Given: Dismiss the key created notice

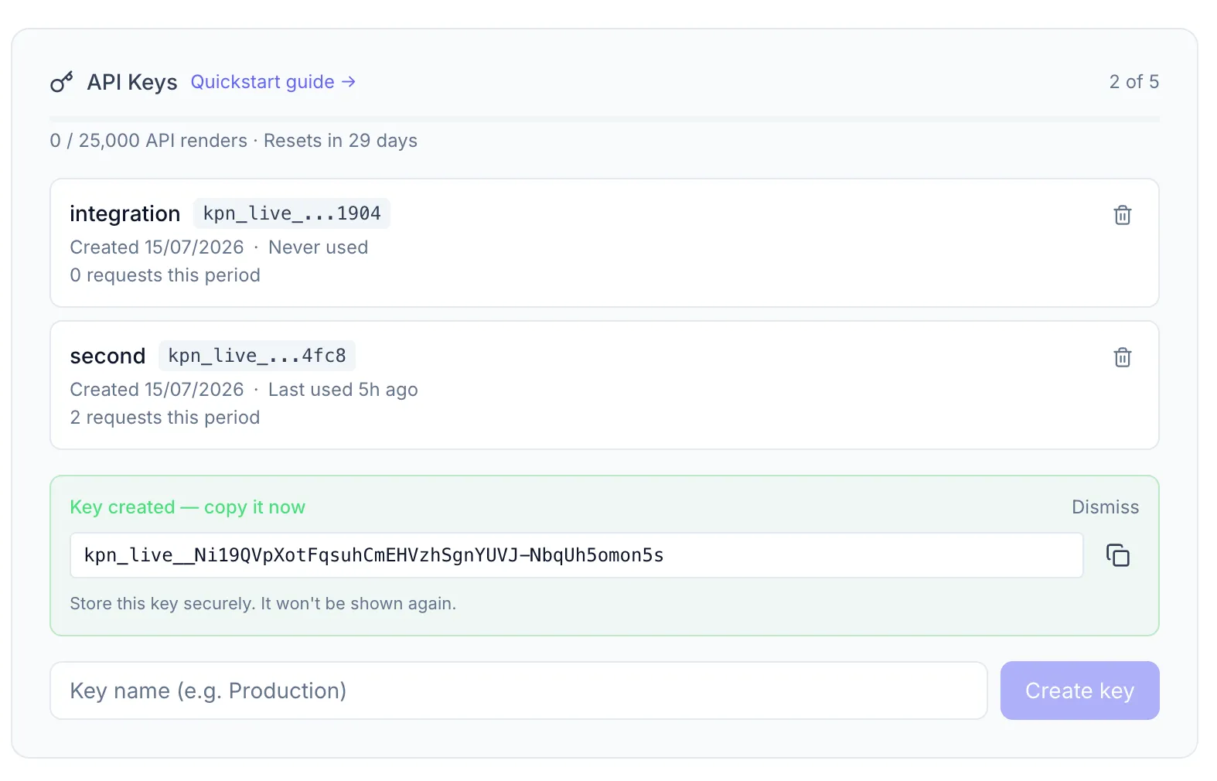Looking at the screenshot, I should click(x=1105, y=507).
